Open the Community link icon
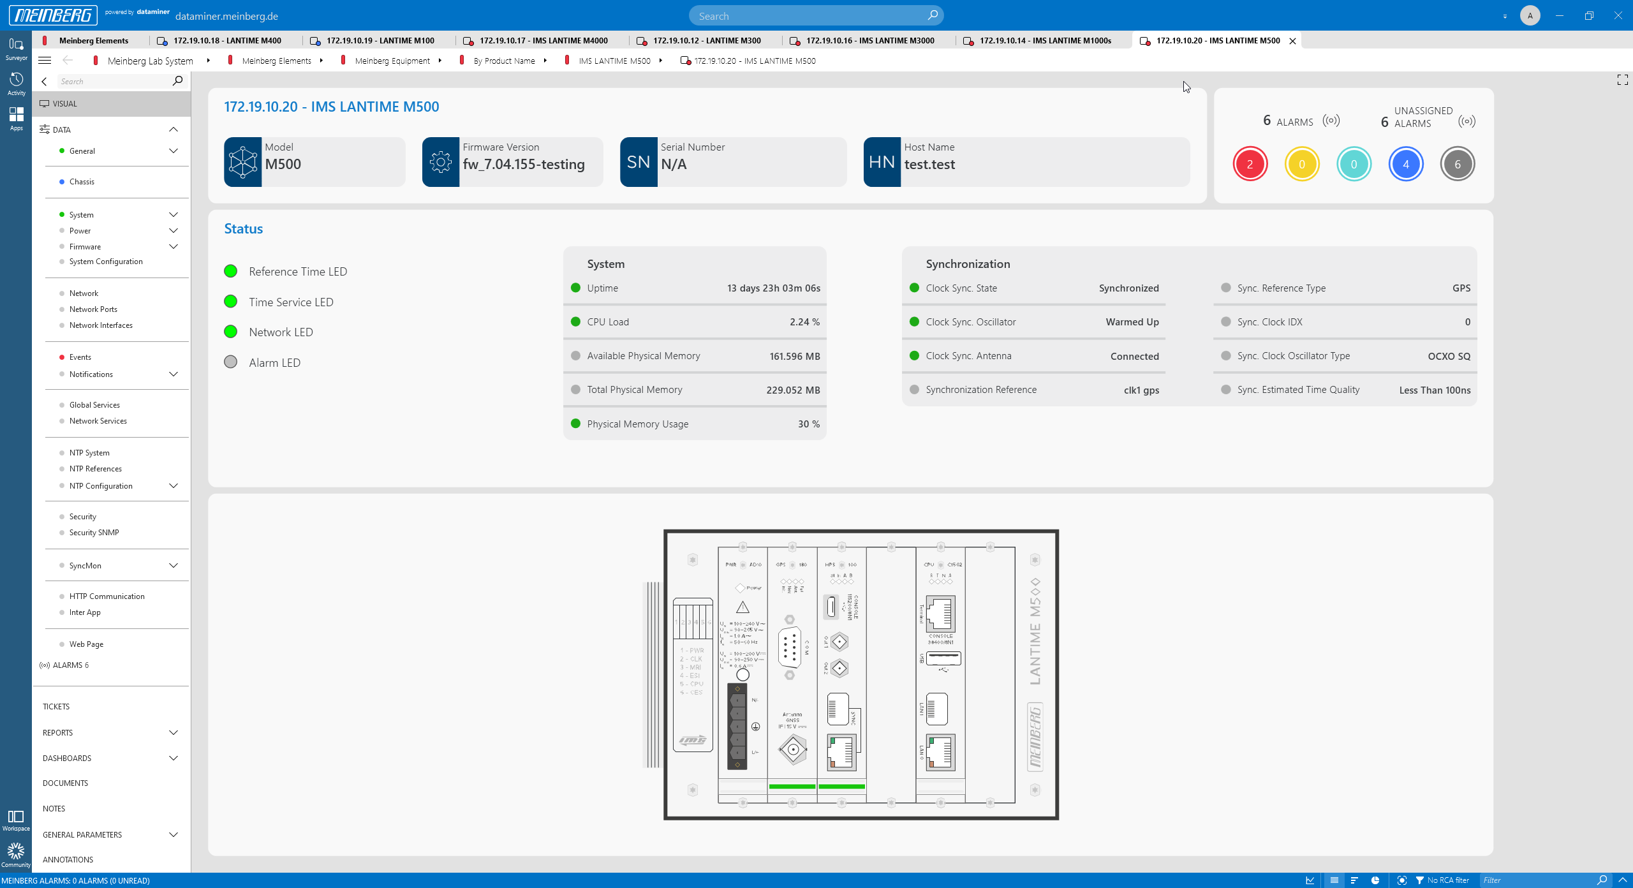Viewport: 1633px width, 888px height. (16, 855)
